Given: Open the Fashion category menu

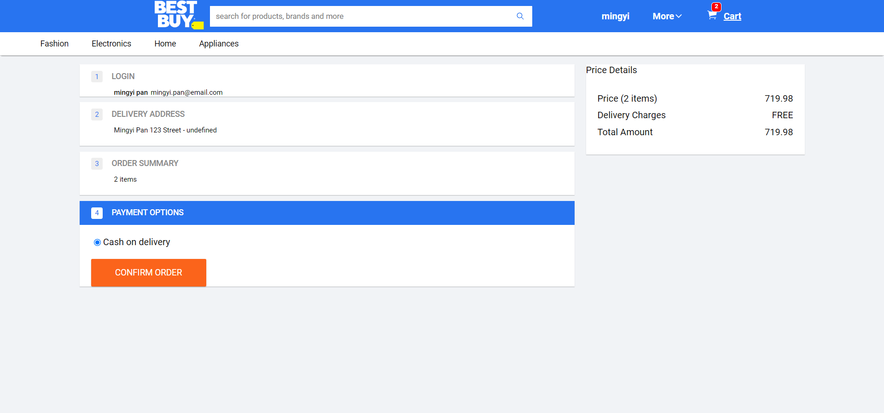Looking at the screenshot, I should tap(54, 44).
